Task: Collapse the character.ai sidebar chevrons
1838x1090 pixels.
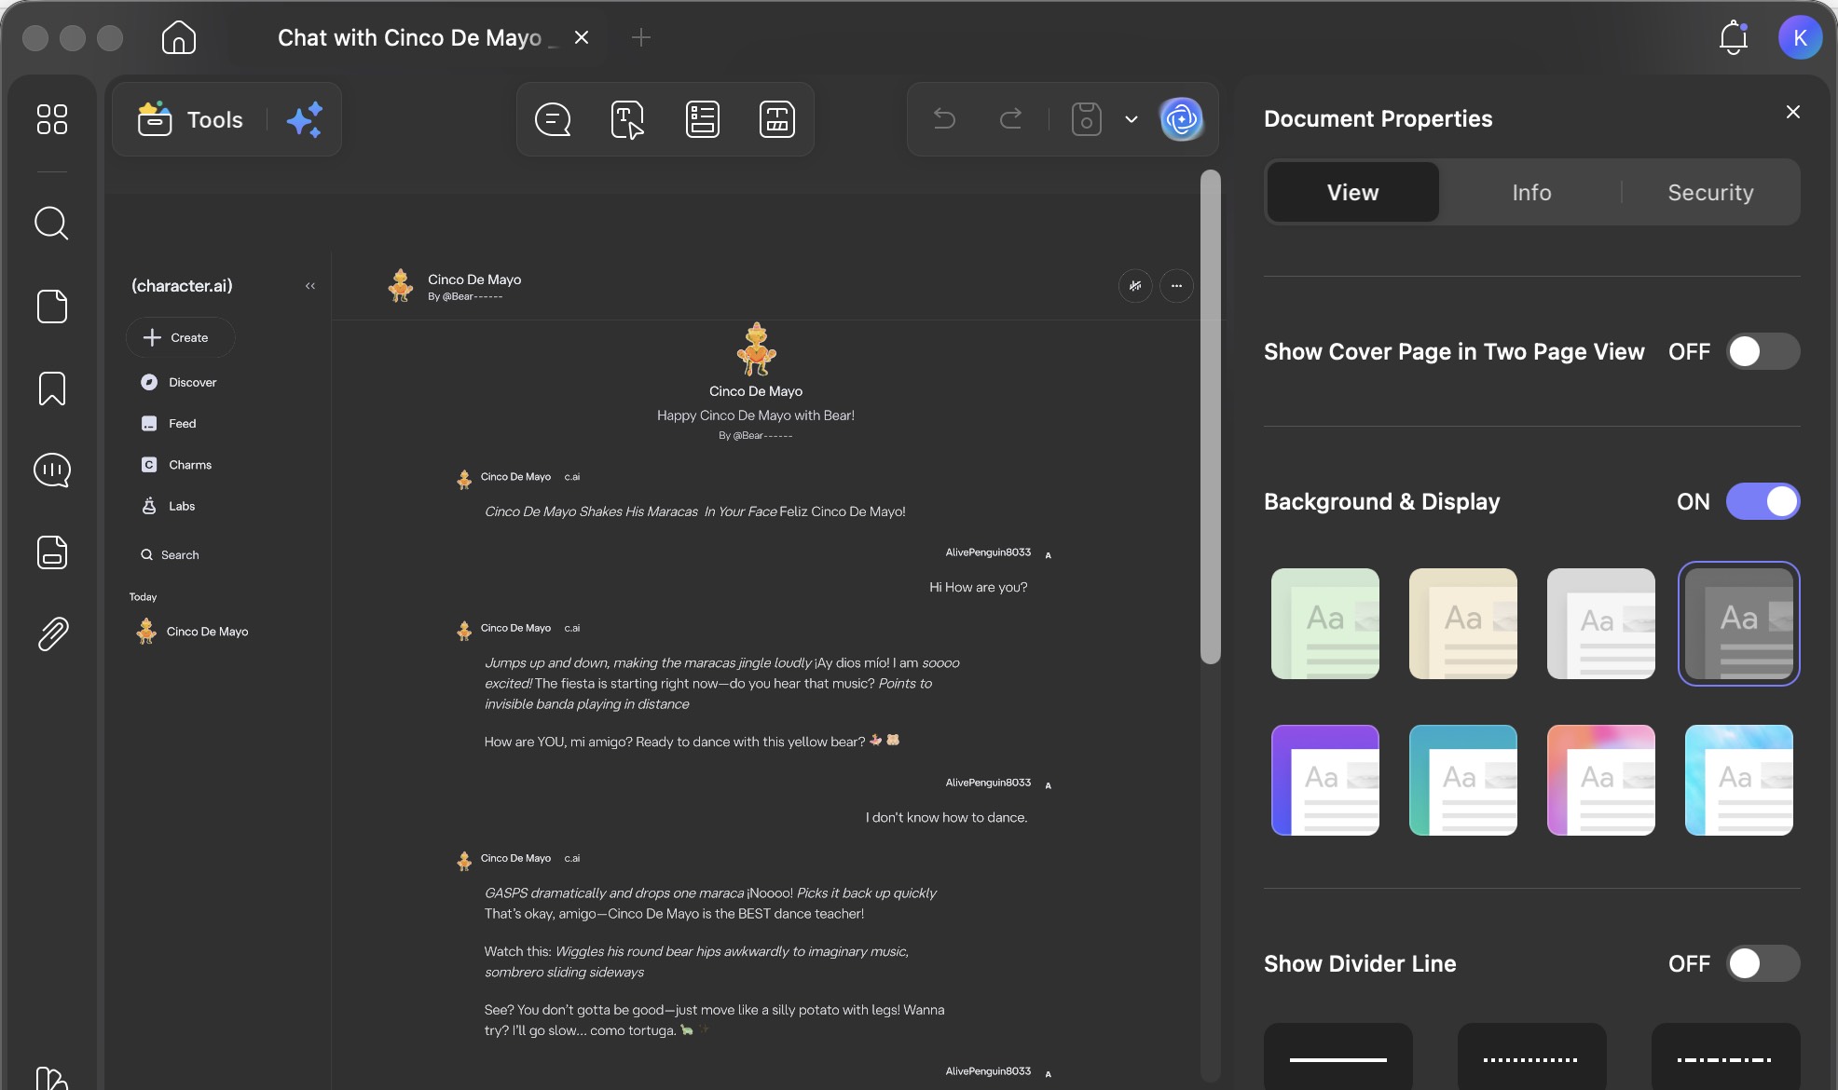Action: coord(310,286)
